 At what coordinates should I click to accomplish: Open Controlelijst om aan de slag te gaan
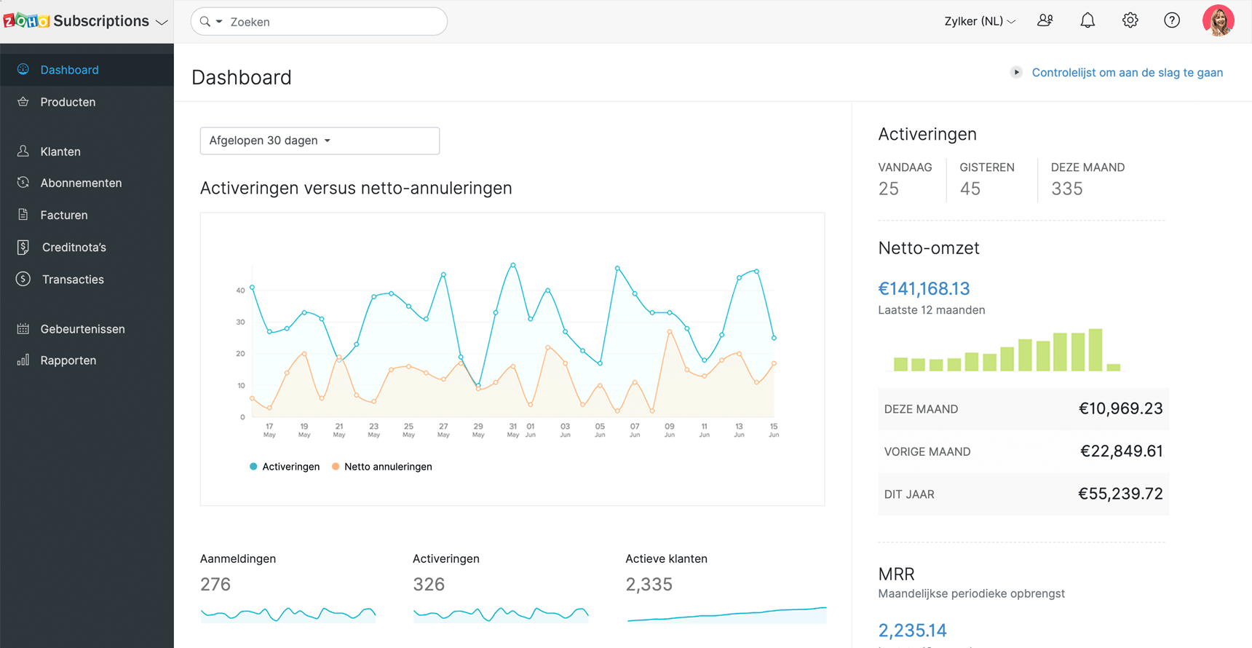point(1127,73)
